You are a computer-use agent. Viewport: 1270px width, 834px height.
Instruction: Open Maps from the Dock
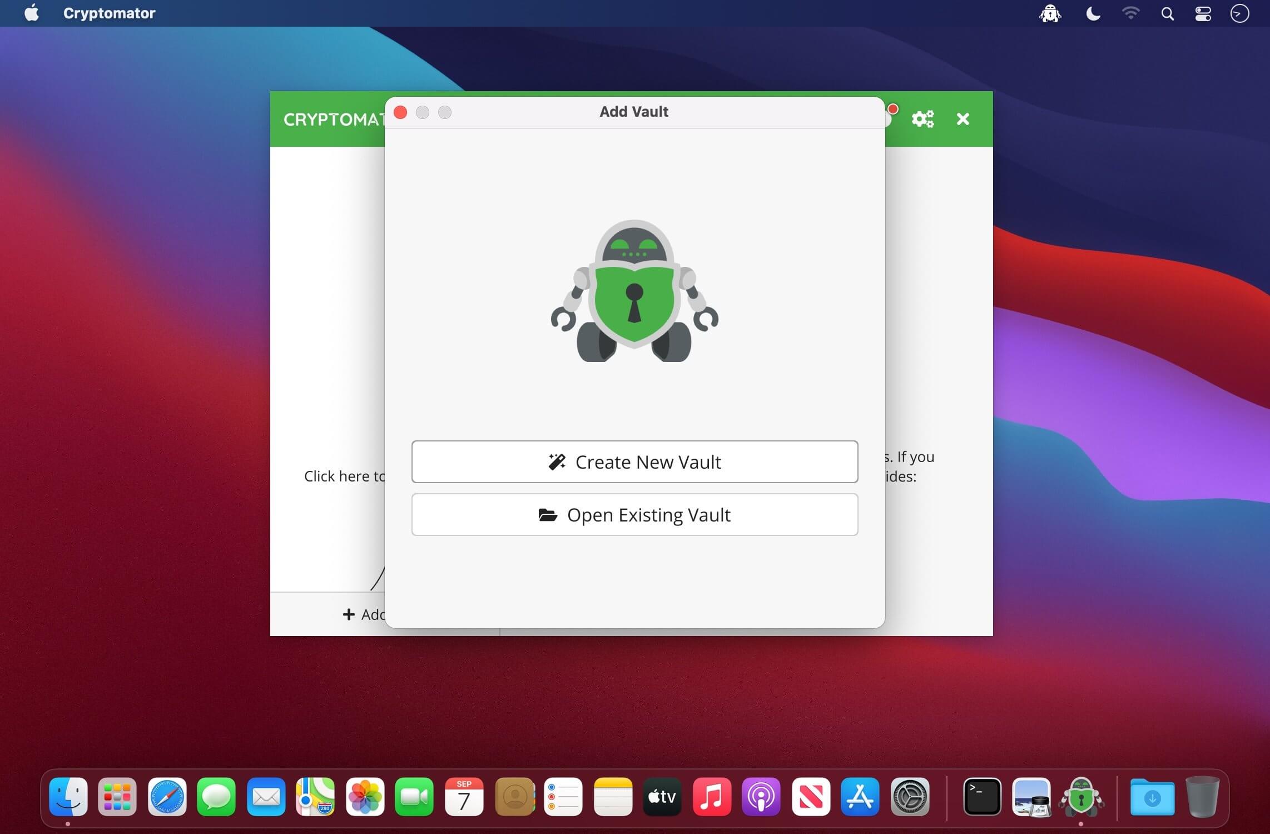pyautogui.click(x=315, y=796)
